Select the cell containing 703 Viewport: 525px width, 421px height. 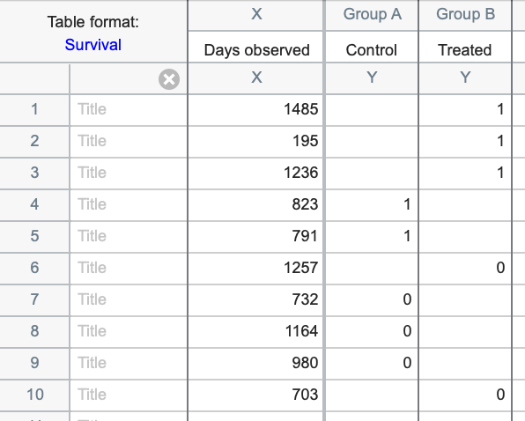pos(255,395)
